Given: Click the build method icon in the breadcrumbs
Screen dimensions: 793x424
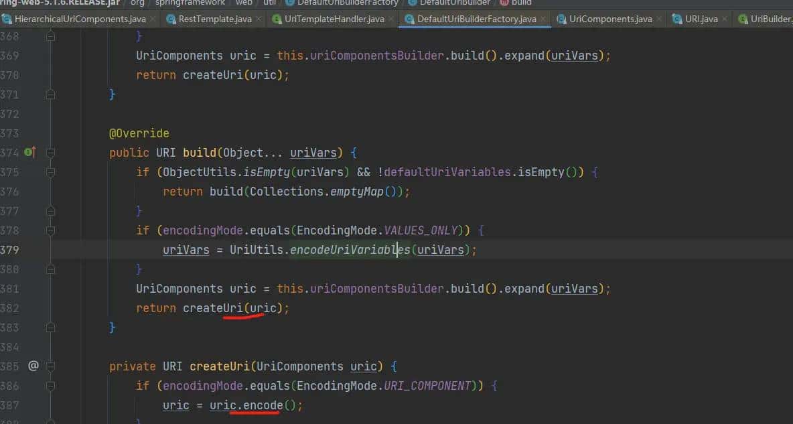Looking at the screenshot, I should coord(504,3).
